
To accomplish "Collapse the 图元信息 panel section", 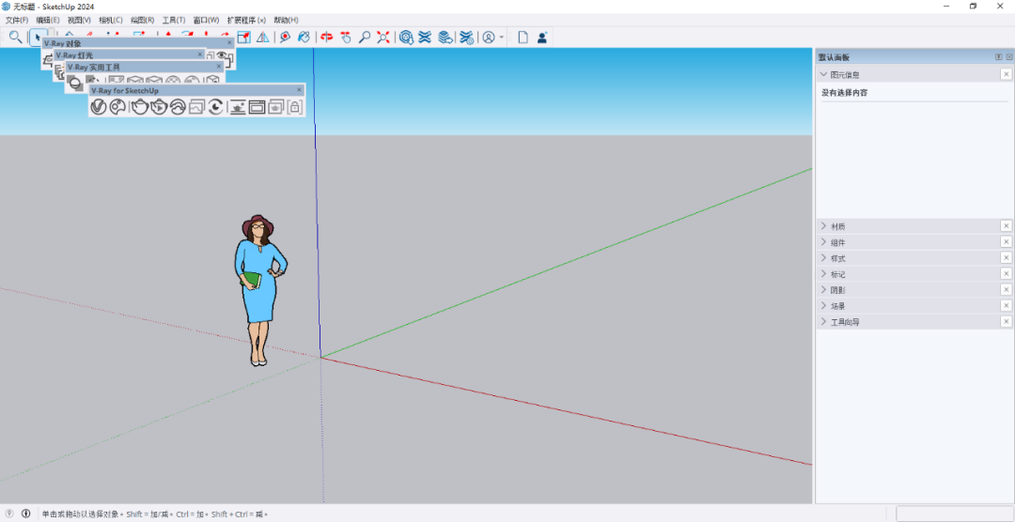I will (824, 74).
